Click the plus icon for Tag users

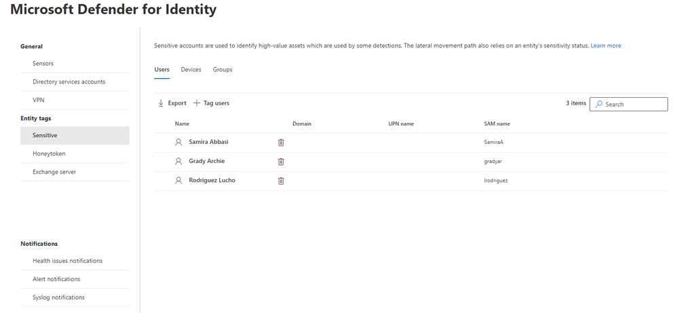pos(197,103)
